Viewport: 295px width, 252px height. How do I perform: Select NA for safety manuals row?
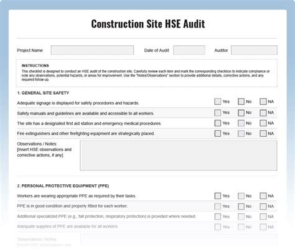coord(263,113)
